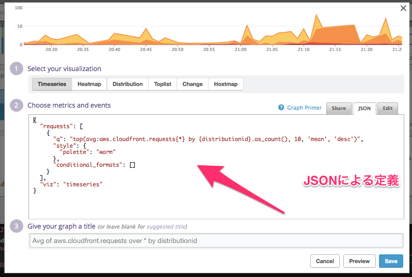Switch to the Edit tab
This screenshot has height=277, width=412.
point(388,108)
